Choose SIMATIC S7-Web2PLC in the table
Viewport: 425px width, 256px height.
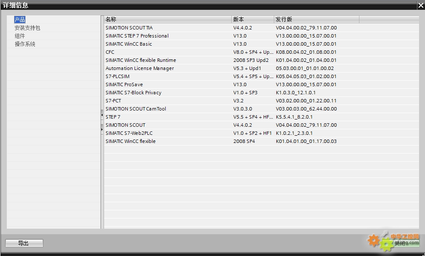pyautogui.click(x=129, y=133)
